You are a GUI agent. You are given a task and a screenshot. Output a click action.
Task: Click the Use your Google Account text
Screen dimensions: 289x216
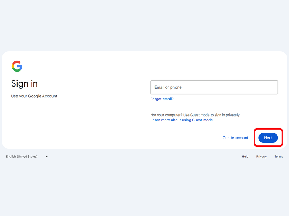pos(34,96)
